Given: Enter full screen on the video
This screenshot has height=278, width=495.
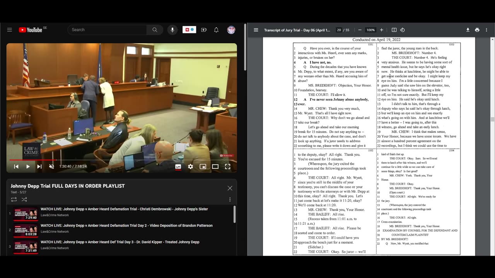Looking at the screenshot, I should tap(227, 166).
